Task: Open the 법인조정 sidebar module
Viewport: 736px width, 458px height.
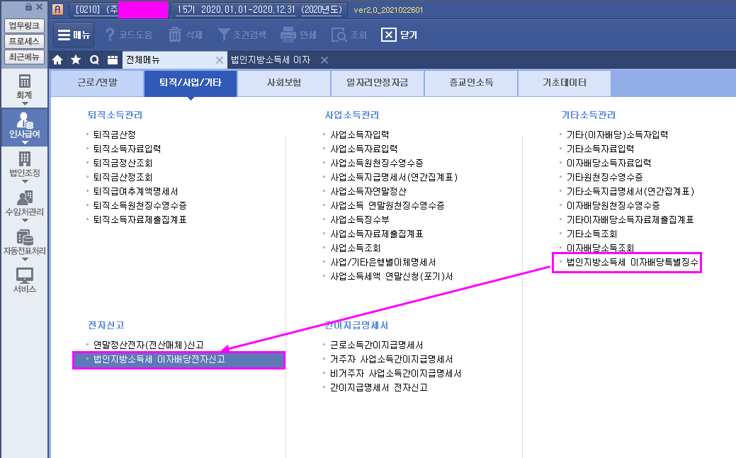Action: (24, 165)
